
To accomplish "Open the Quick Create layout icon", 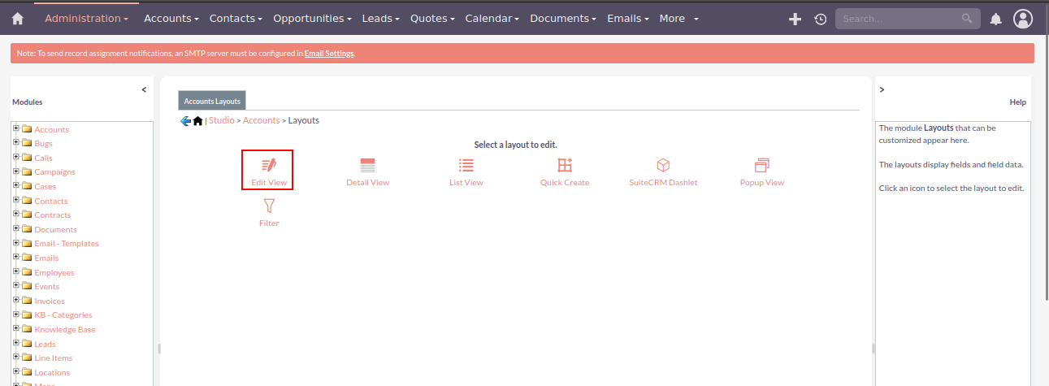I will tap(565, 165).
